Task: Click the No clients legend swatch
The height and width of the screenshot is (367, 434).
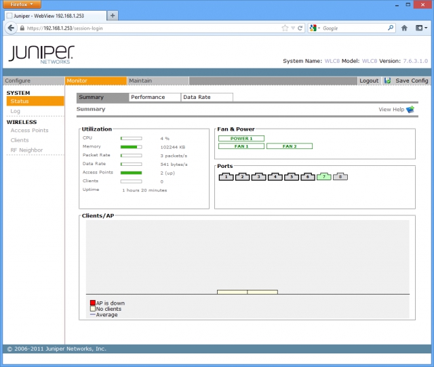Action: coord(93,309)
